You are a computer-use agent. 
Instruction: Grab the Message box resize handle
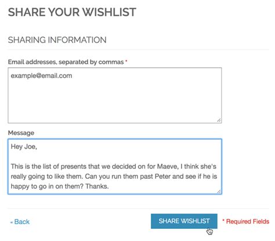(x=219, y=192)
